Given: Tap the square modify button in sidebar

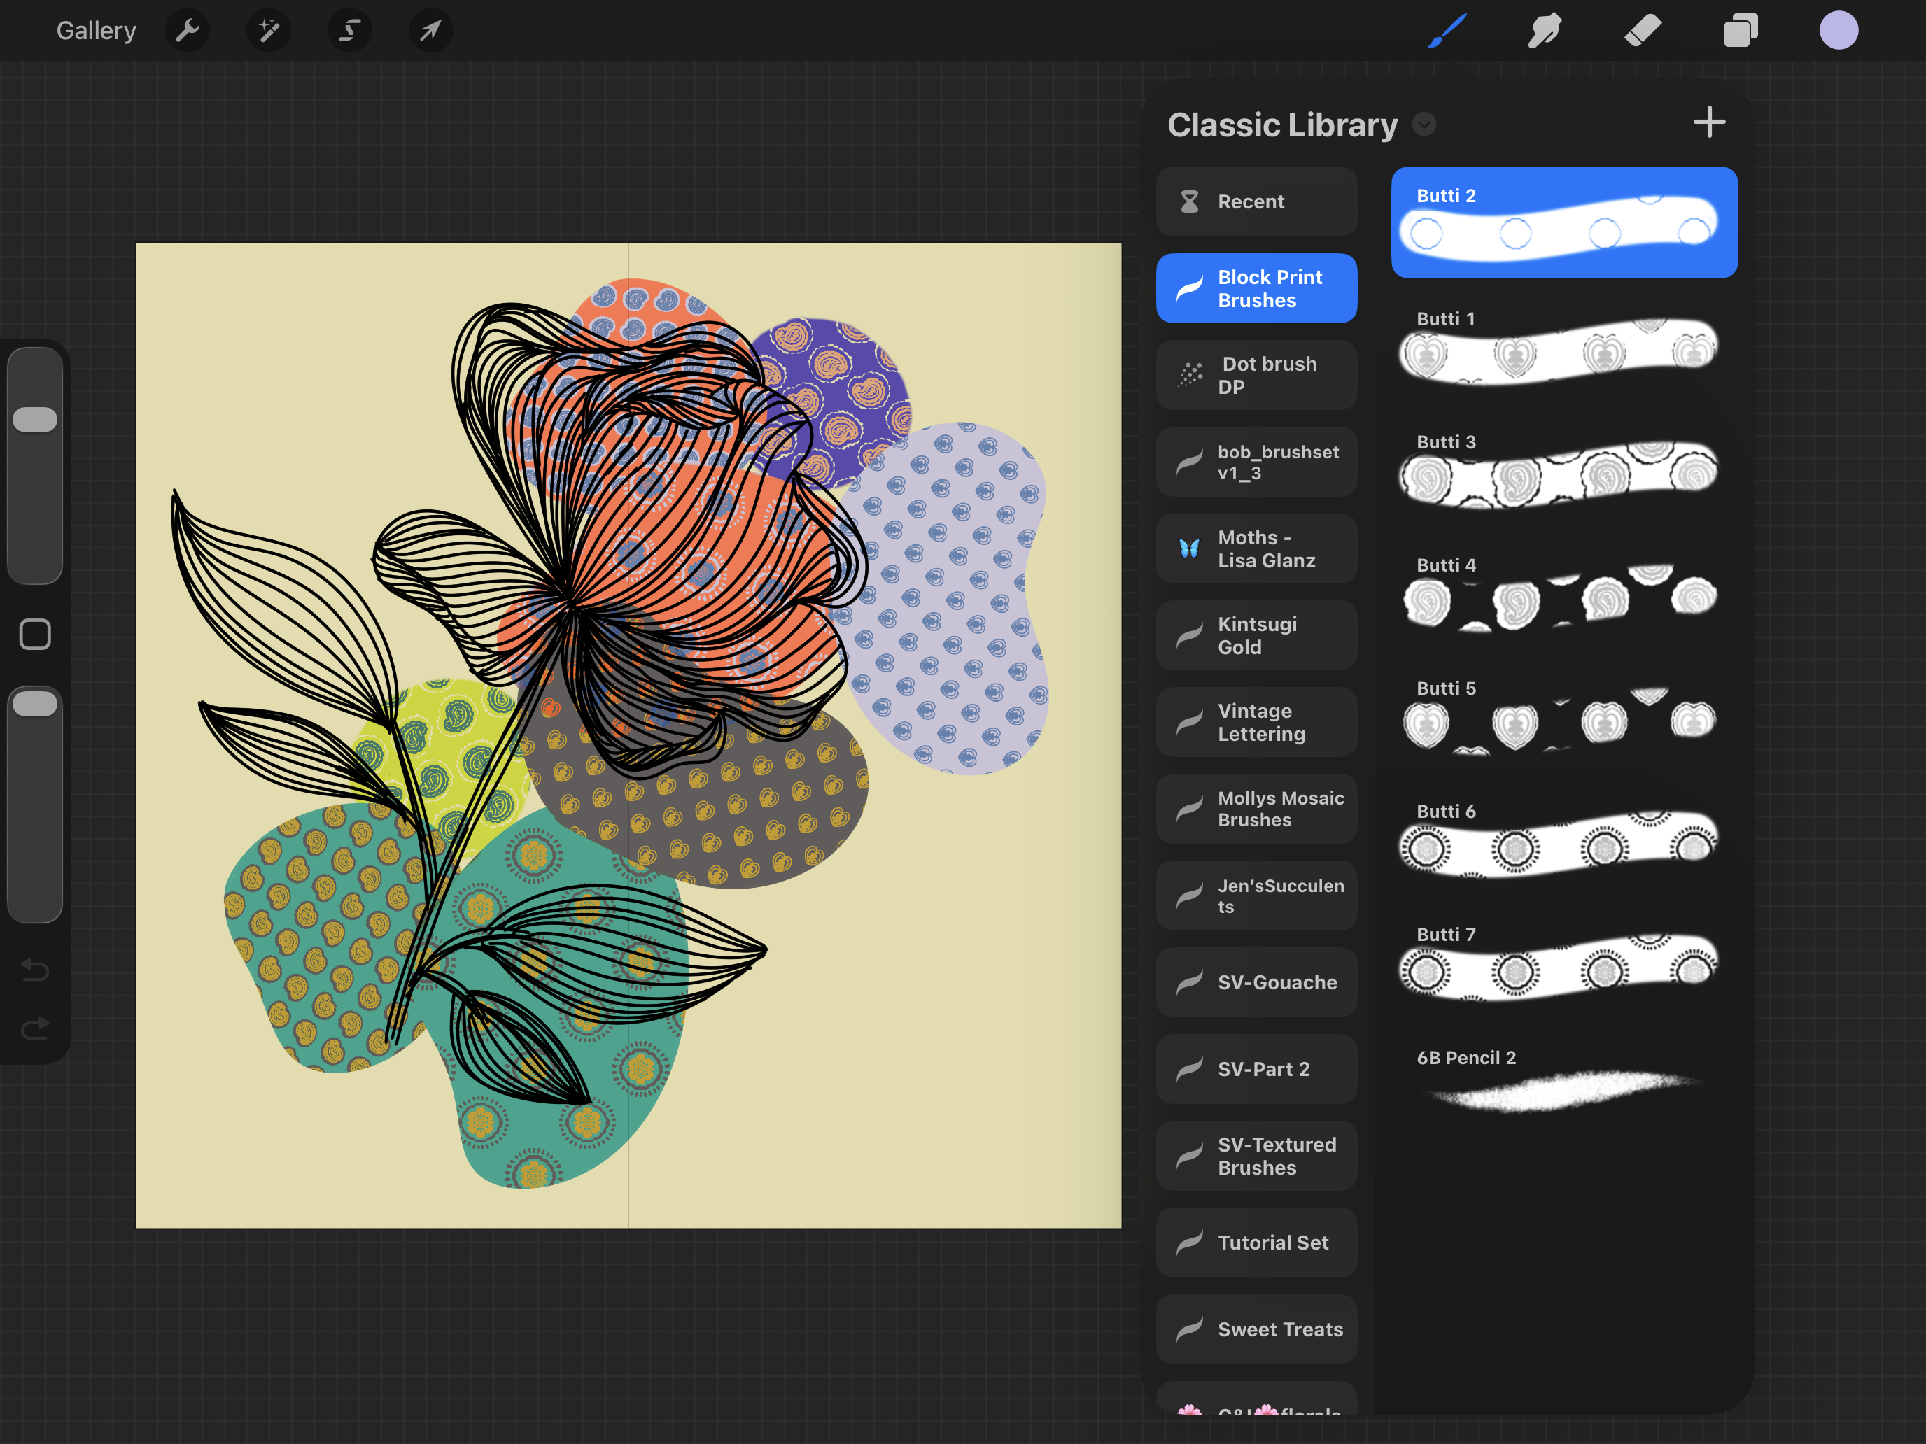Looking at the screenshot, I should (x=35, y=635).
